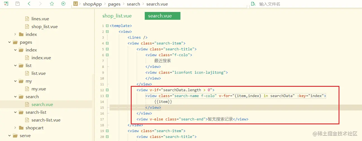Click "searchData.length > 0" on line 12
Viewport: 362px width, 141px height.
coord(187,90)
